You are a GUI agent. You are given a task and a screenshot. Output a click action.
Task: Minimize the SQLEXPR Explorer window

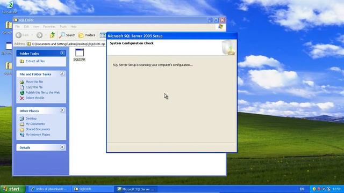[210, 20]
